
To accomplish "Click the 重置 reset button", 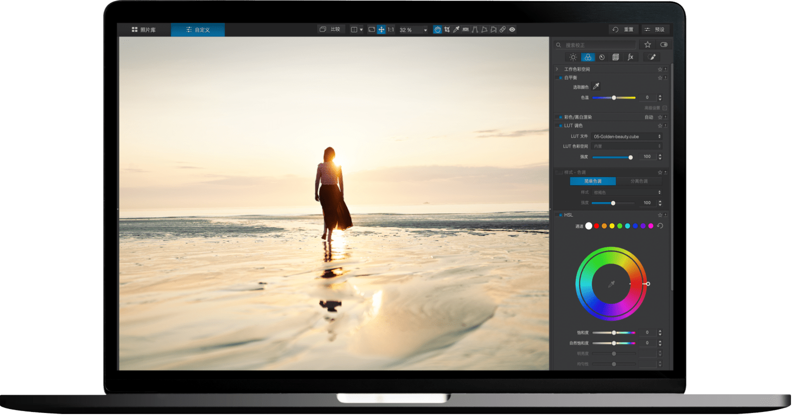I will (x=623, y=29).
